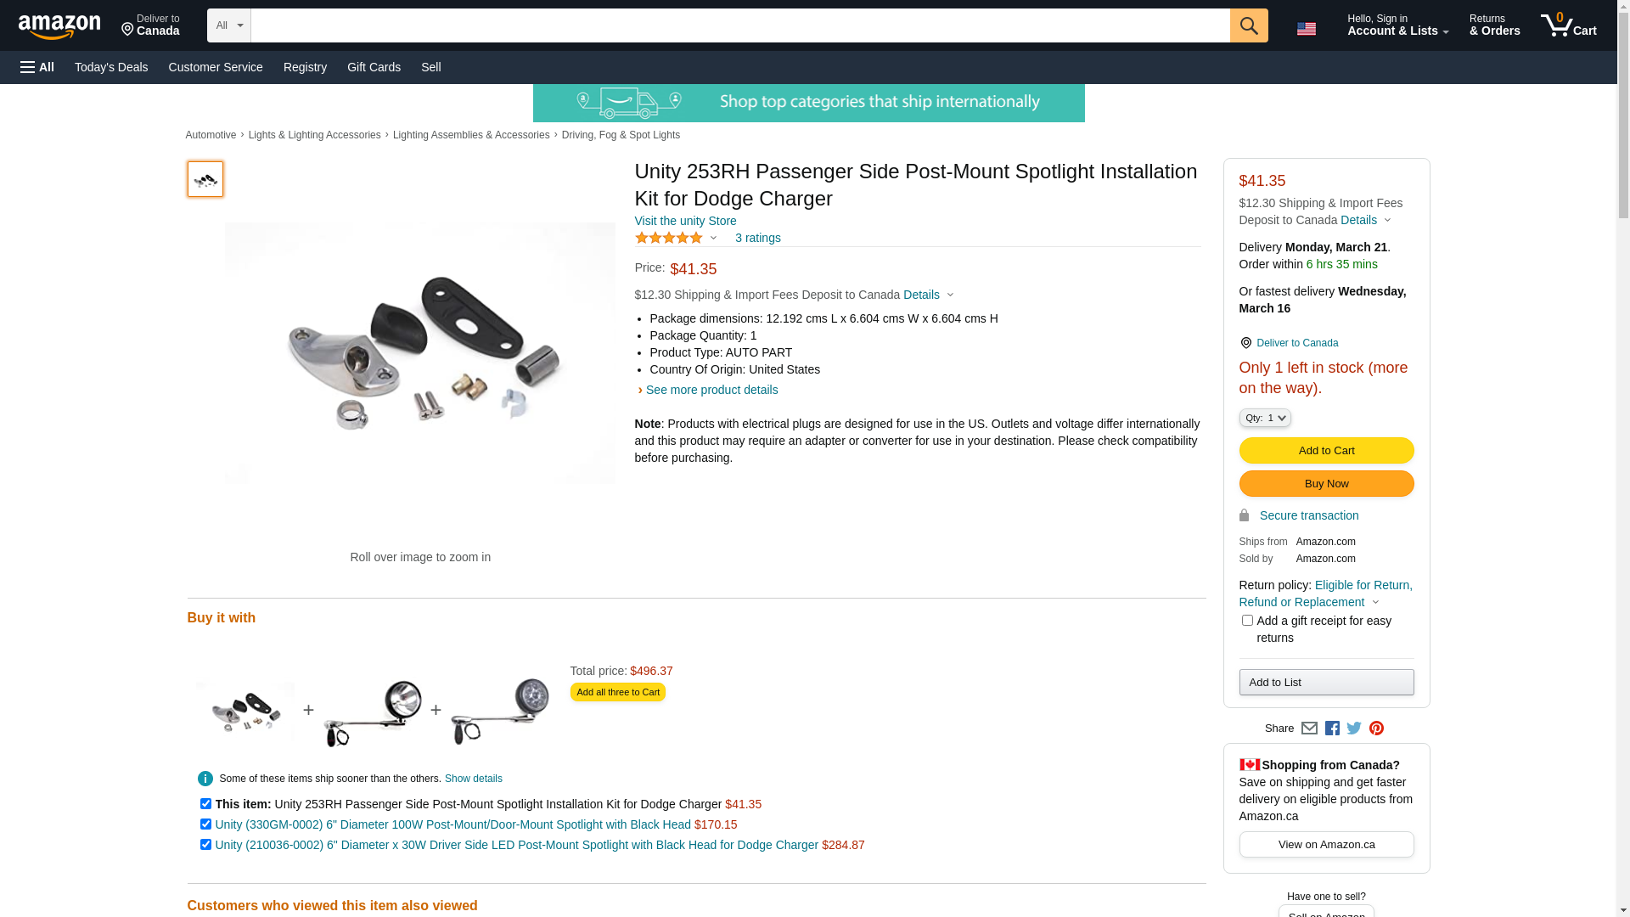Open Today's Deals in the nav bar
Viewport: 1630px width, 917px height.
tap(111, 67)
